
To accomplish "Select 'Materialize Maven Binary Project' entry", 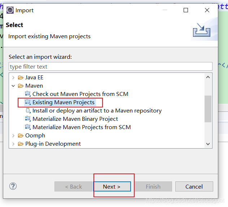I will click(x=75, y=119).
